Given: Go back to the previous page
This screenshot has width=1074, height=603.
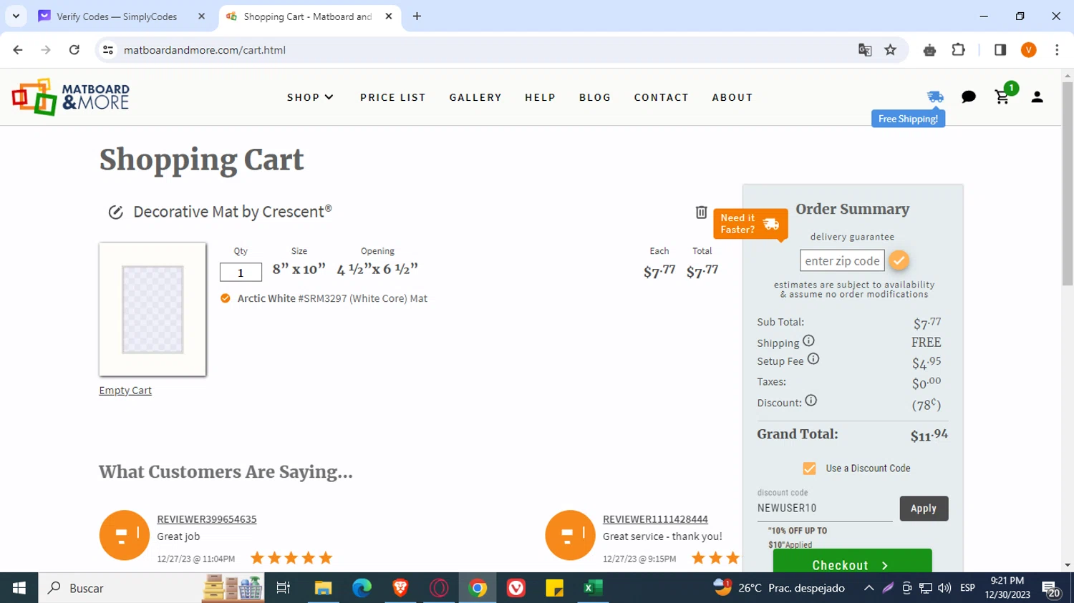Looking at the screenshot, I should pyautogui.click(x=18, y=49).
